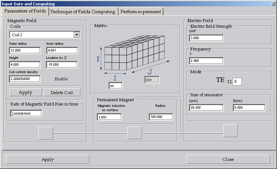Image resolution: width=277 pixels, height=169 pixels.
Task: Close the Input Date and Computing window
Action: pyautogui.click(x=272, y=4)
